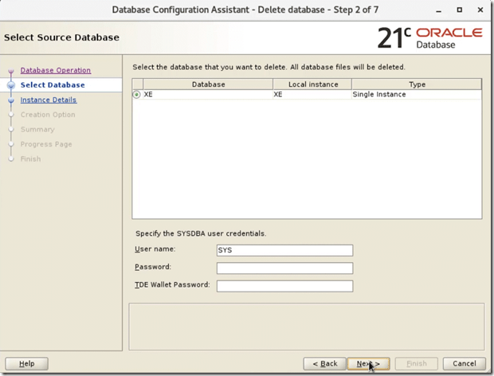Go to the Instance Details step link
The image size is (494, 376).
click(x=48, y=100)
